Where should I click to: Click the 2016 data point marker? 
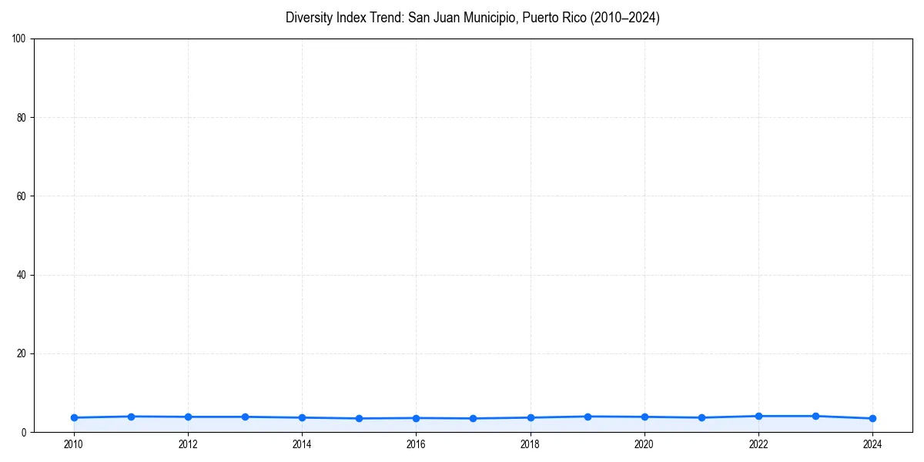click(415, 417)
